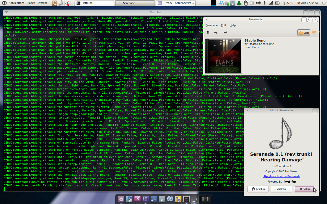Screen dimensions: 327x204
Task: View License in About Serenade
Action: click(281, 189)
